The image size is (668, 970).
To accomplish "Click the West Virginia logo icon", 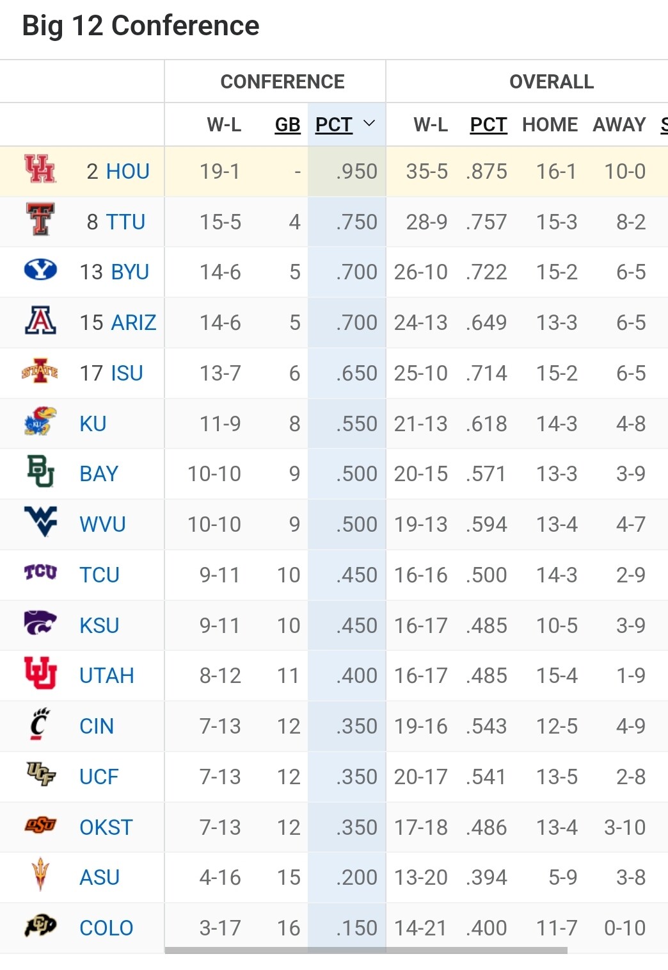I will (x=40, y=522).
